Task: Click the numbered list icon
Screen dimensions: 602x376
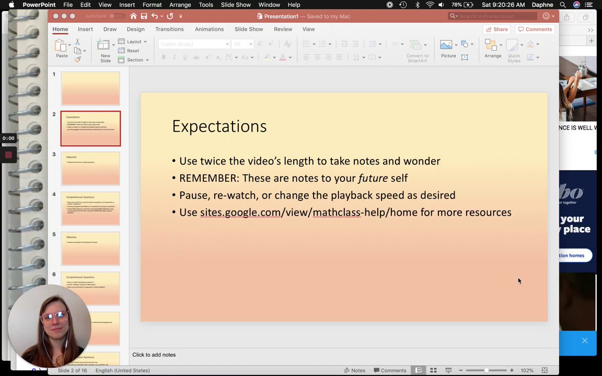Action: [322, 44]
